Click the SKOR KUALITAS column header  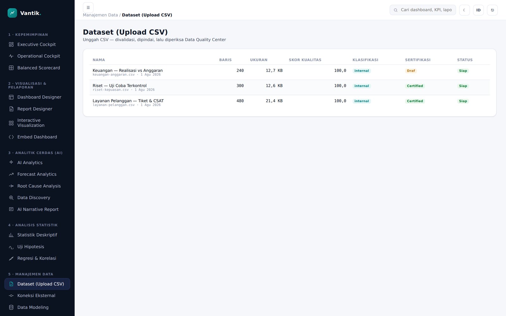point(305,60)
